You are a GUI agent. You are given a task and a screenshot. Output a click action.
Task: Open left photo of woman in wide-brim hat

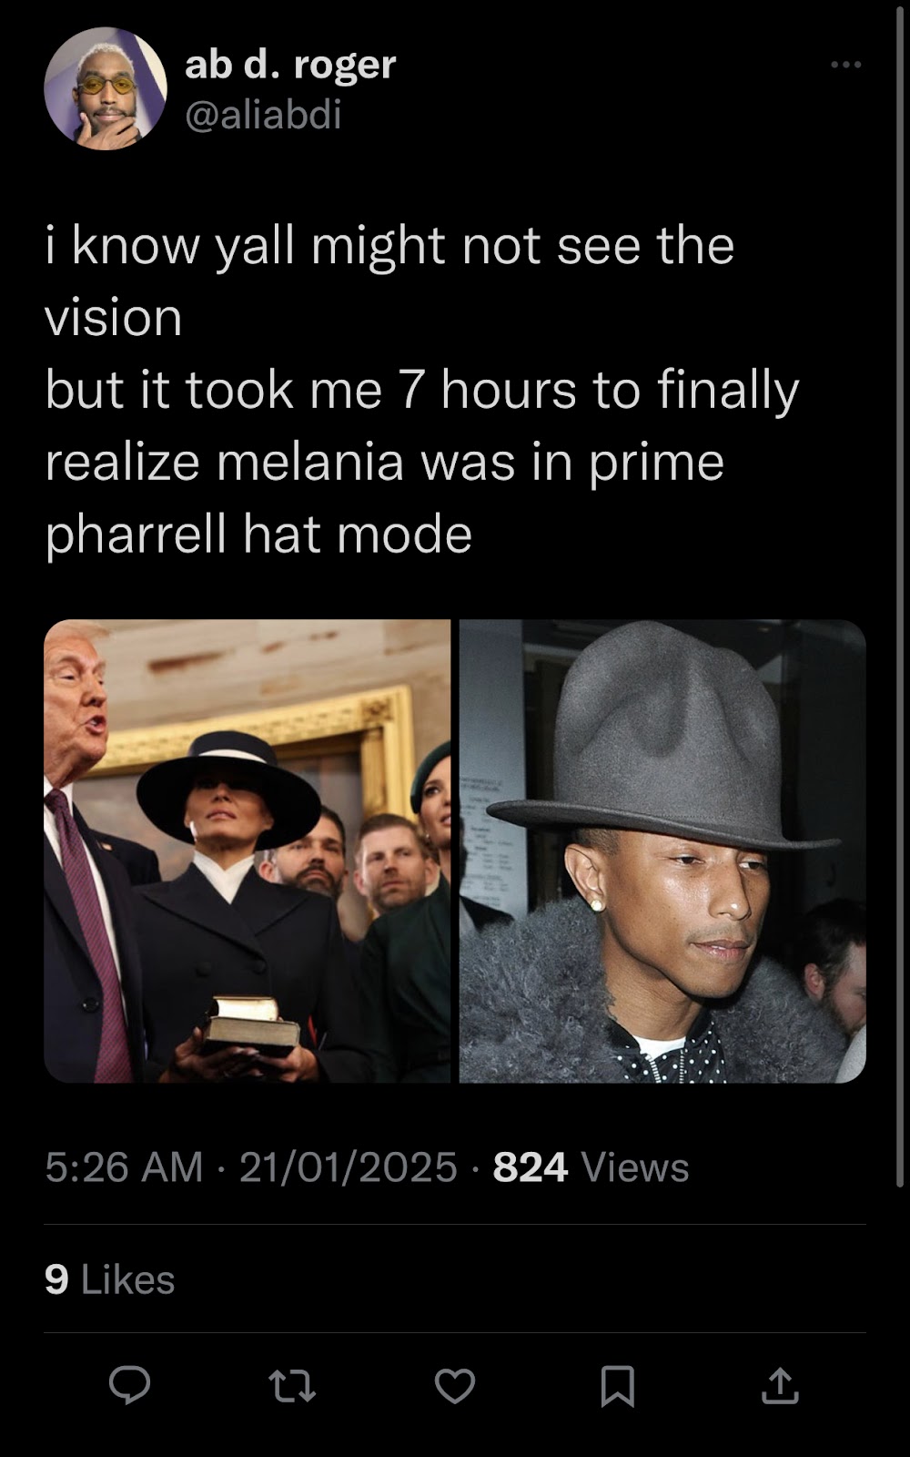tap(248, 851)
